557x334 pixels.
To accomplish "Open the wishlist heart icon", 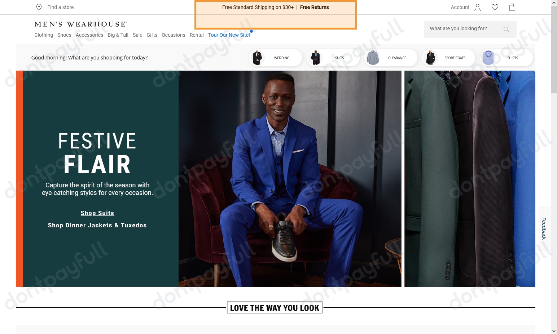I will point(495,7).
